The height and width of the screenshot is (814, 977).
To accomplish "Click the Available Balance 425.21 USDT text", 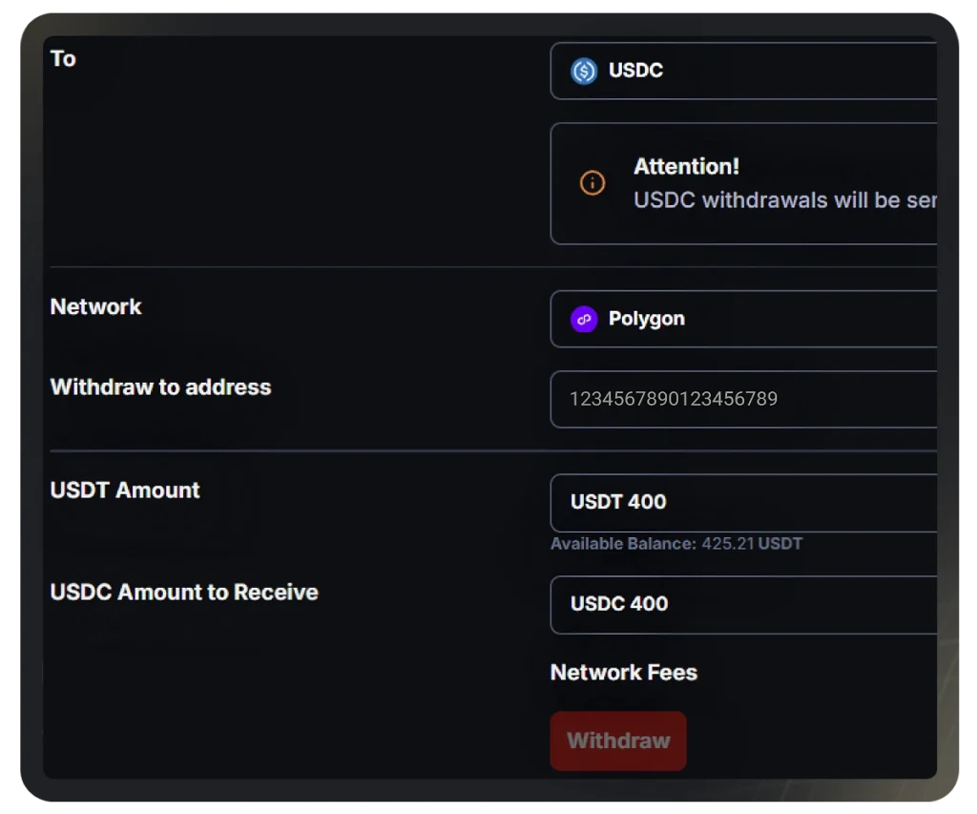I will pos(676,544).
